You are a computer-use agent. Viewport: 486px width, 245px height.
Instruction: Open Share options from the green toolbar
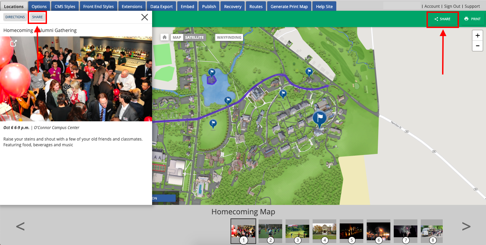pyautogui.click(x=442, y=19)
